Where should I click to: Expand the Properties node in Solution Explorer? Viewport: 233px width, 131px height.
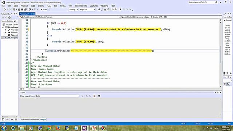[x=5, y=30]
